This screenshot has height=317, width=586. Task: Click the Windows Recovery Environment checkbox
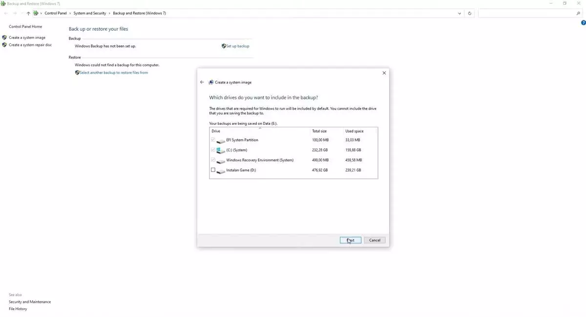pyautogui.click(x=213, y=159)
